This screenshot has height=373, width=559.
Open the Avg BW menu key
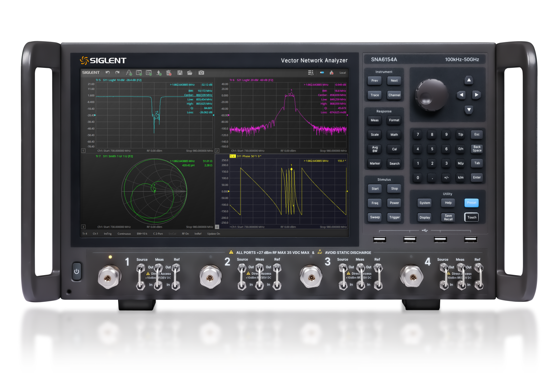point(375,149)
